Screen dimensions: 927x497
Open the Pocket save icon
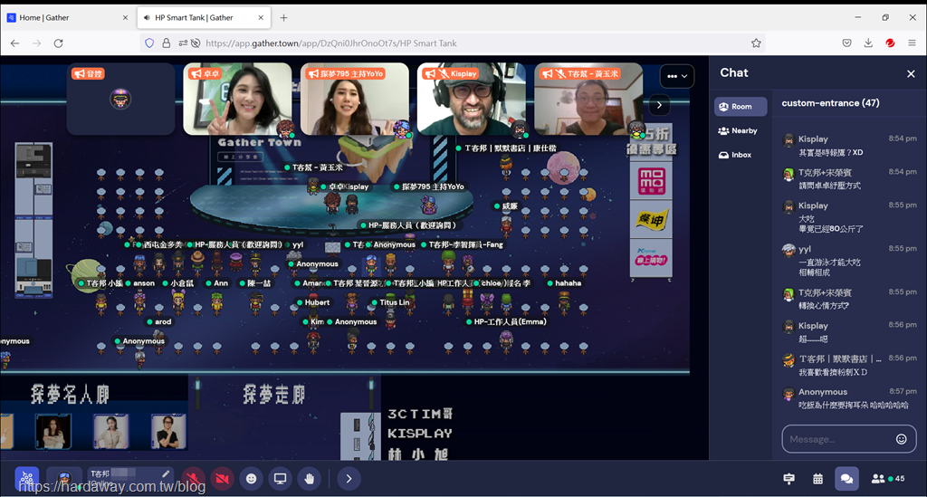846,43
